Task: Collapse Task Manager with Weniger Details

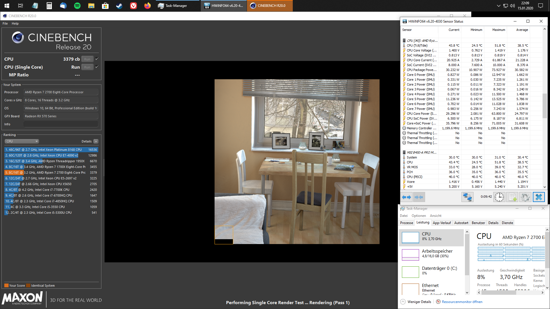Action: (416, 302)
